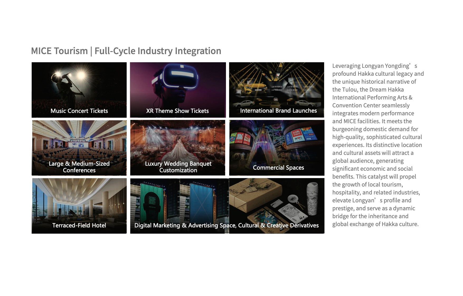Image resolution: width=463 pixels, height=296 pixels.
Task: Select the VR headset in XR image
Action: click(x=178, y=76)
